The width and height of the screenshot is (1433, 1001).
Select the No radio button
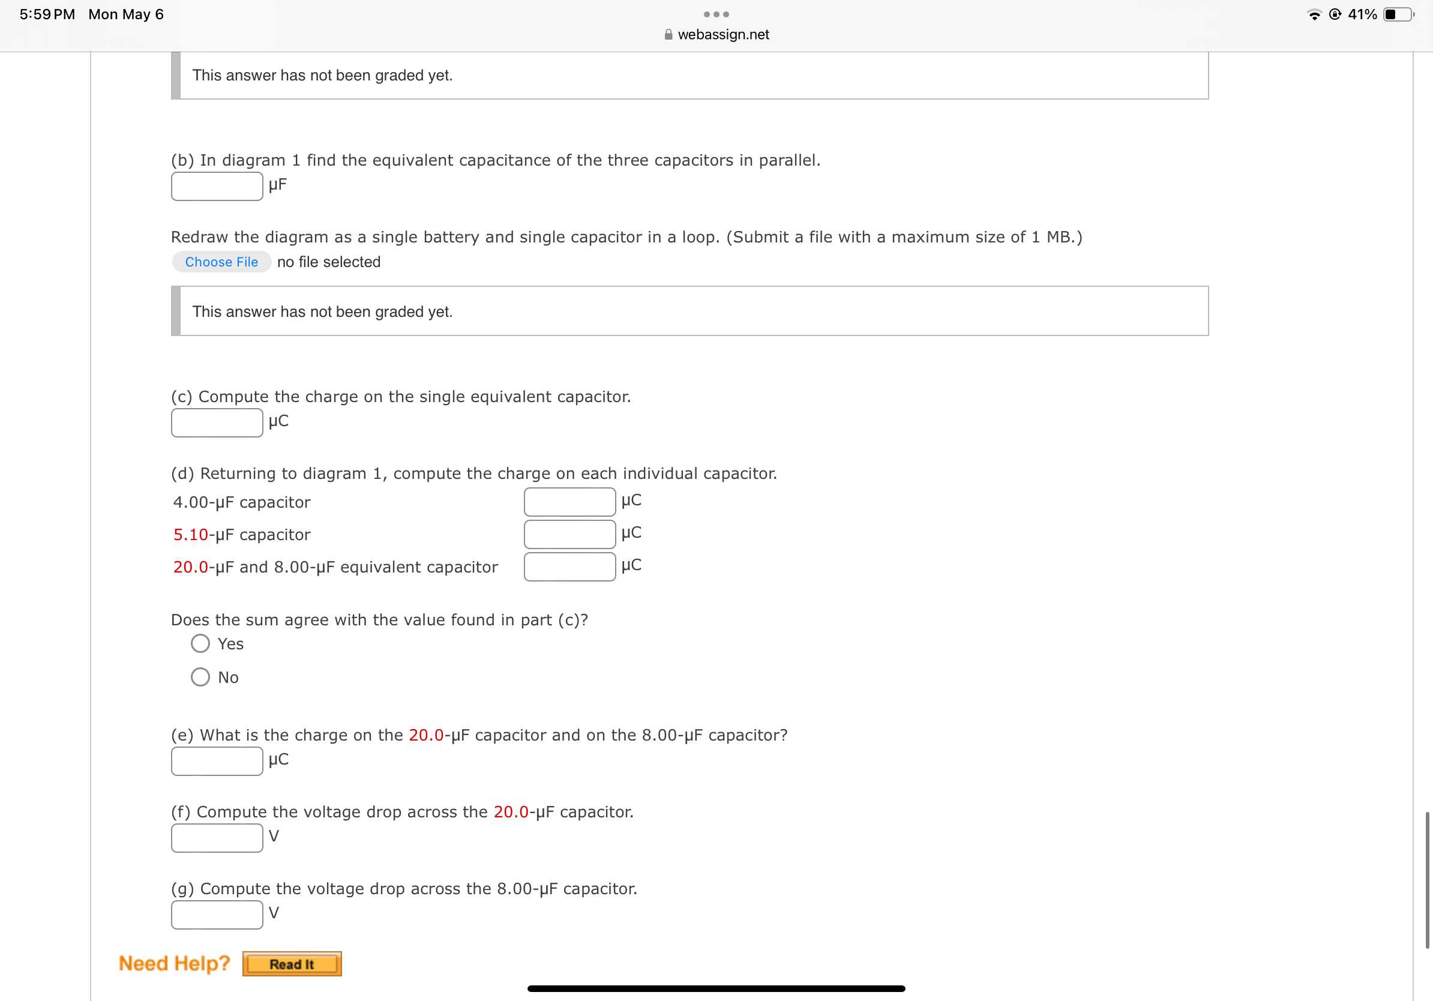[x=200, y=677]
